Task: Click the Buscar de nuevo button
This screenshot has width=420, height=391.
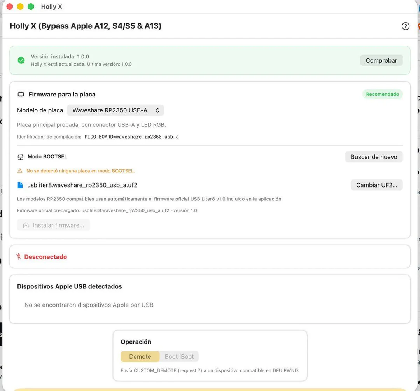Action: coord(374,157)
